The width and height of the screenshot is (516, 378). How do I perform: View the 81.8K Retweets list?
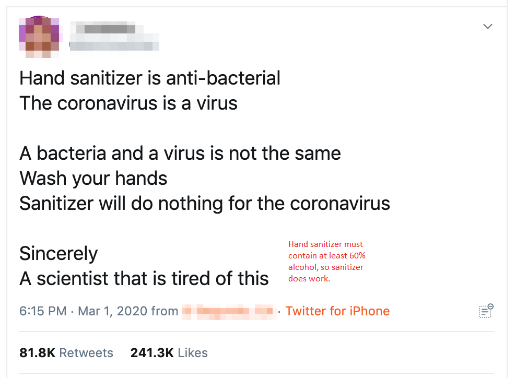click(x=66, y=352)
